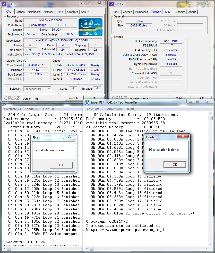Click the Core Voltage value 1.080 V
The image size is (215, 253).
(x=68, y=34)
